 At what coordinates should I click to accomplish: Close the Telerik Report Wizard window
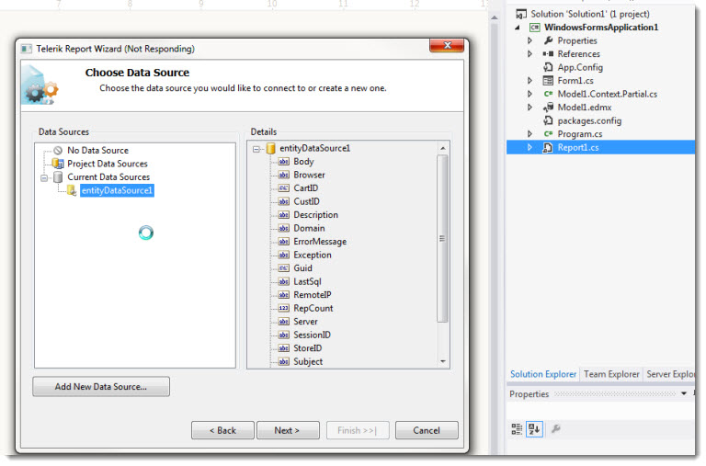447,45
